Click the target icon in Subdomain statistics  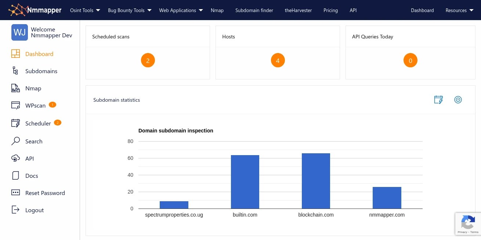tap(458, 100)
